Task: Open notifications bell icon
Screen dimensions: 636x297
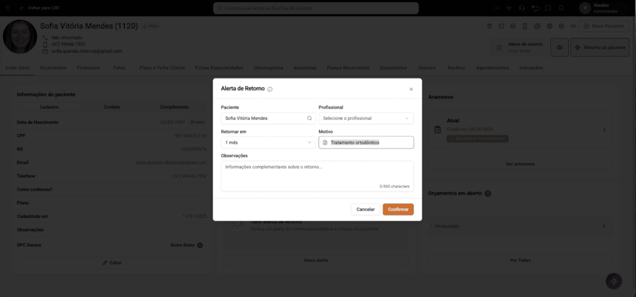Action: 561,7
